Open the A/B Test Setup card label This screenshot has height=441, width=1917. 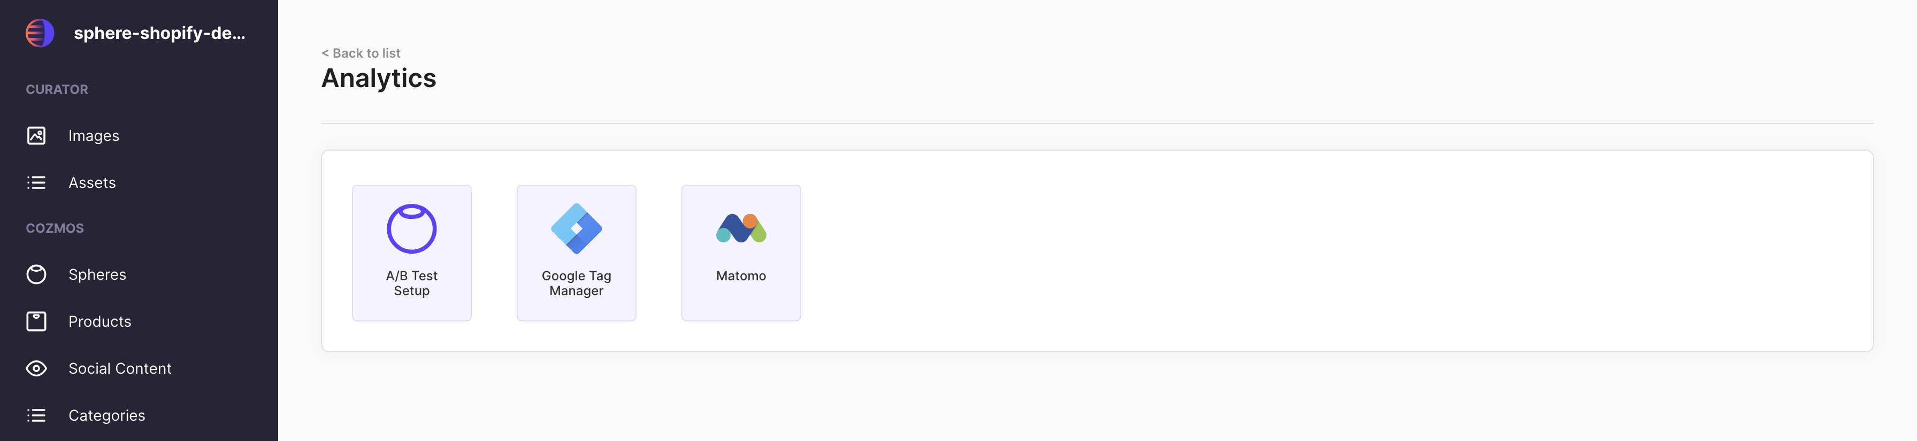(x=411, y=283)
